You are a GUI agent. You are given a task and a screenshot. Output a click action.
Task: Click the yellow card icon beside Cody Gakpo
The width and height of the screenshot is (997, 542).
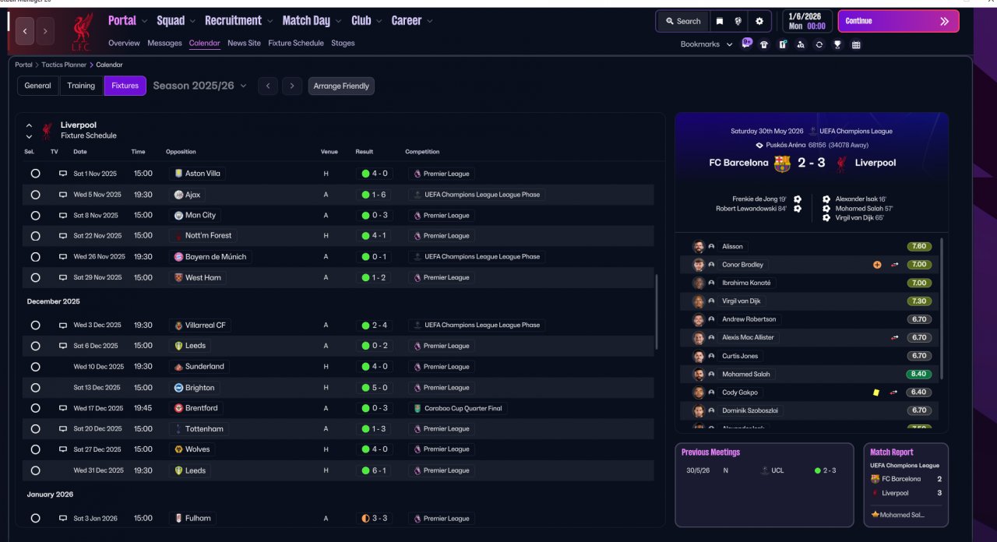coord(876,392)
